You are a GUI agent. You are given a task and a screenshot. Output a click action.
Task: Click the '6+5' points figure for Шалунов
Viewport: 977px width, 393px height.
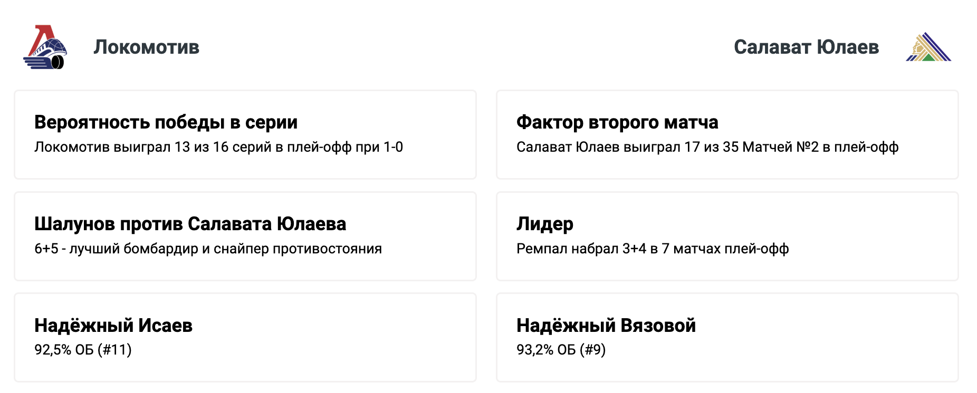click(46, 249)
